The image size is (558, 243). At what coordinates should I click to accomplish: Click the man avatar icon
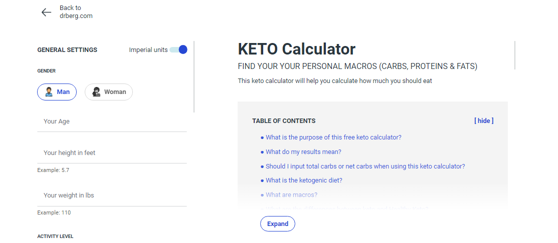point(49,92)
